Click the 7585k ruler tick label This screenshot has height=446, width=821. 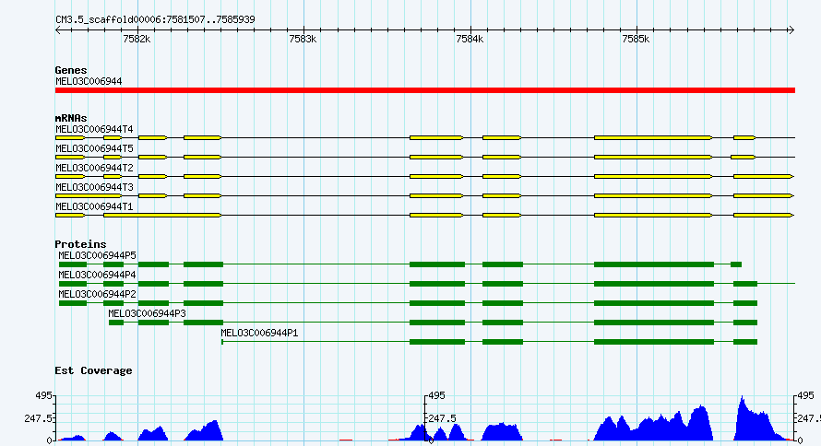point(636,40)
